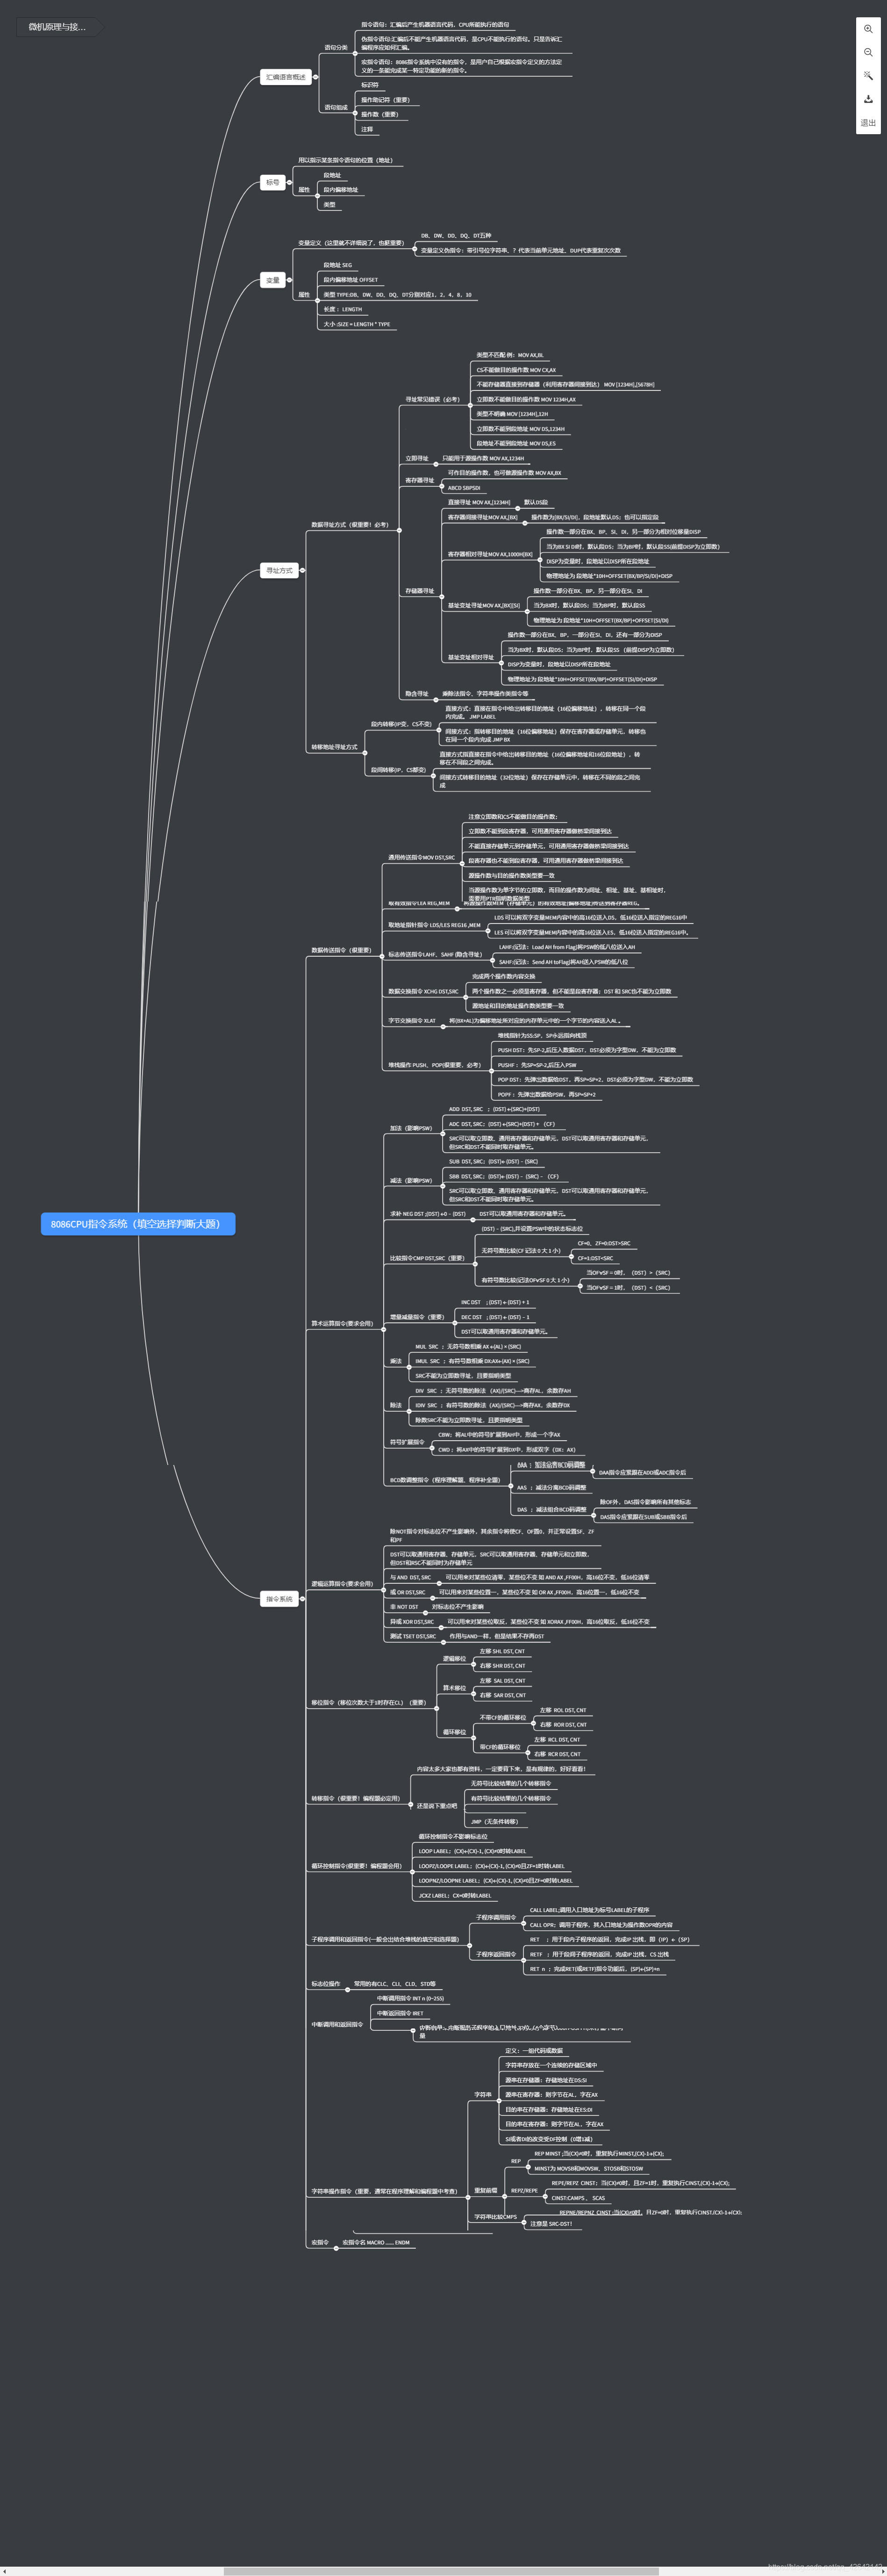Click the 退出 exit button
This screenshot has height=2576, width=887.
click(868, 123)
